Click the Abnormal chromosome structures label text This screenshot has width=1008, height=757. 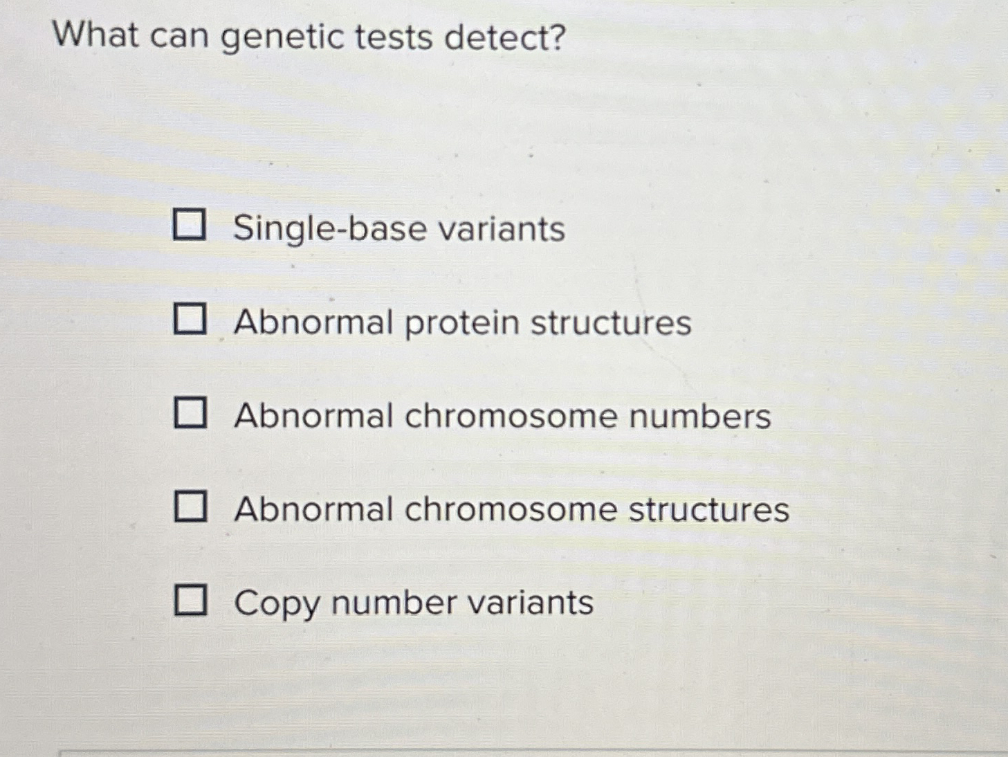coord(511,509)
